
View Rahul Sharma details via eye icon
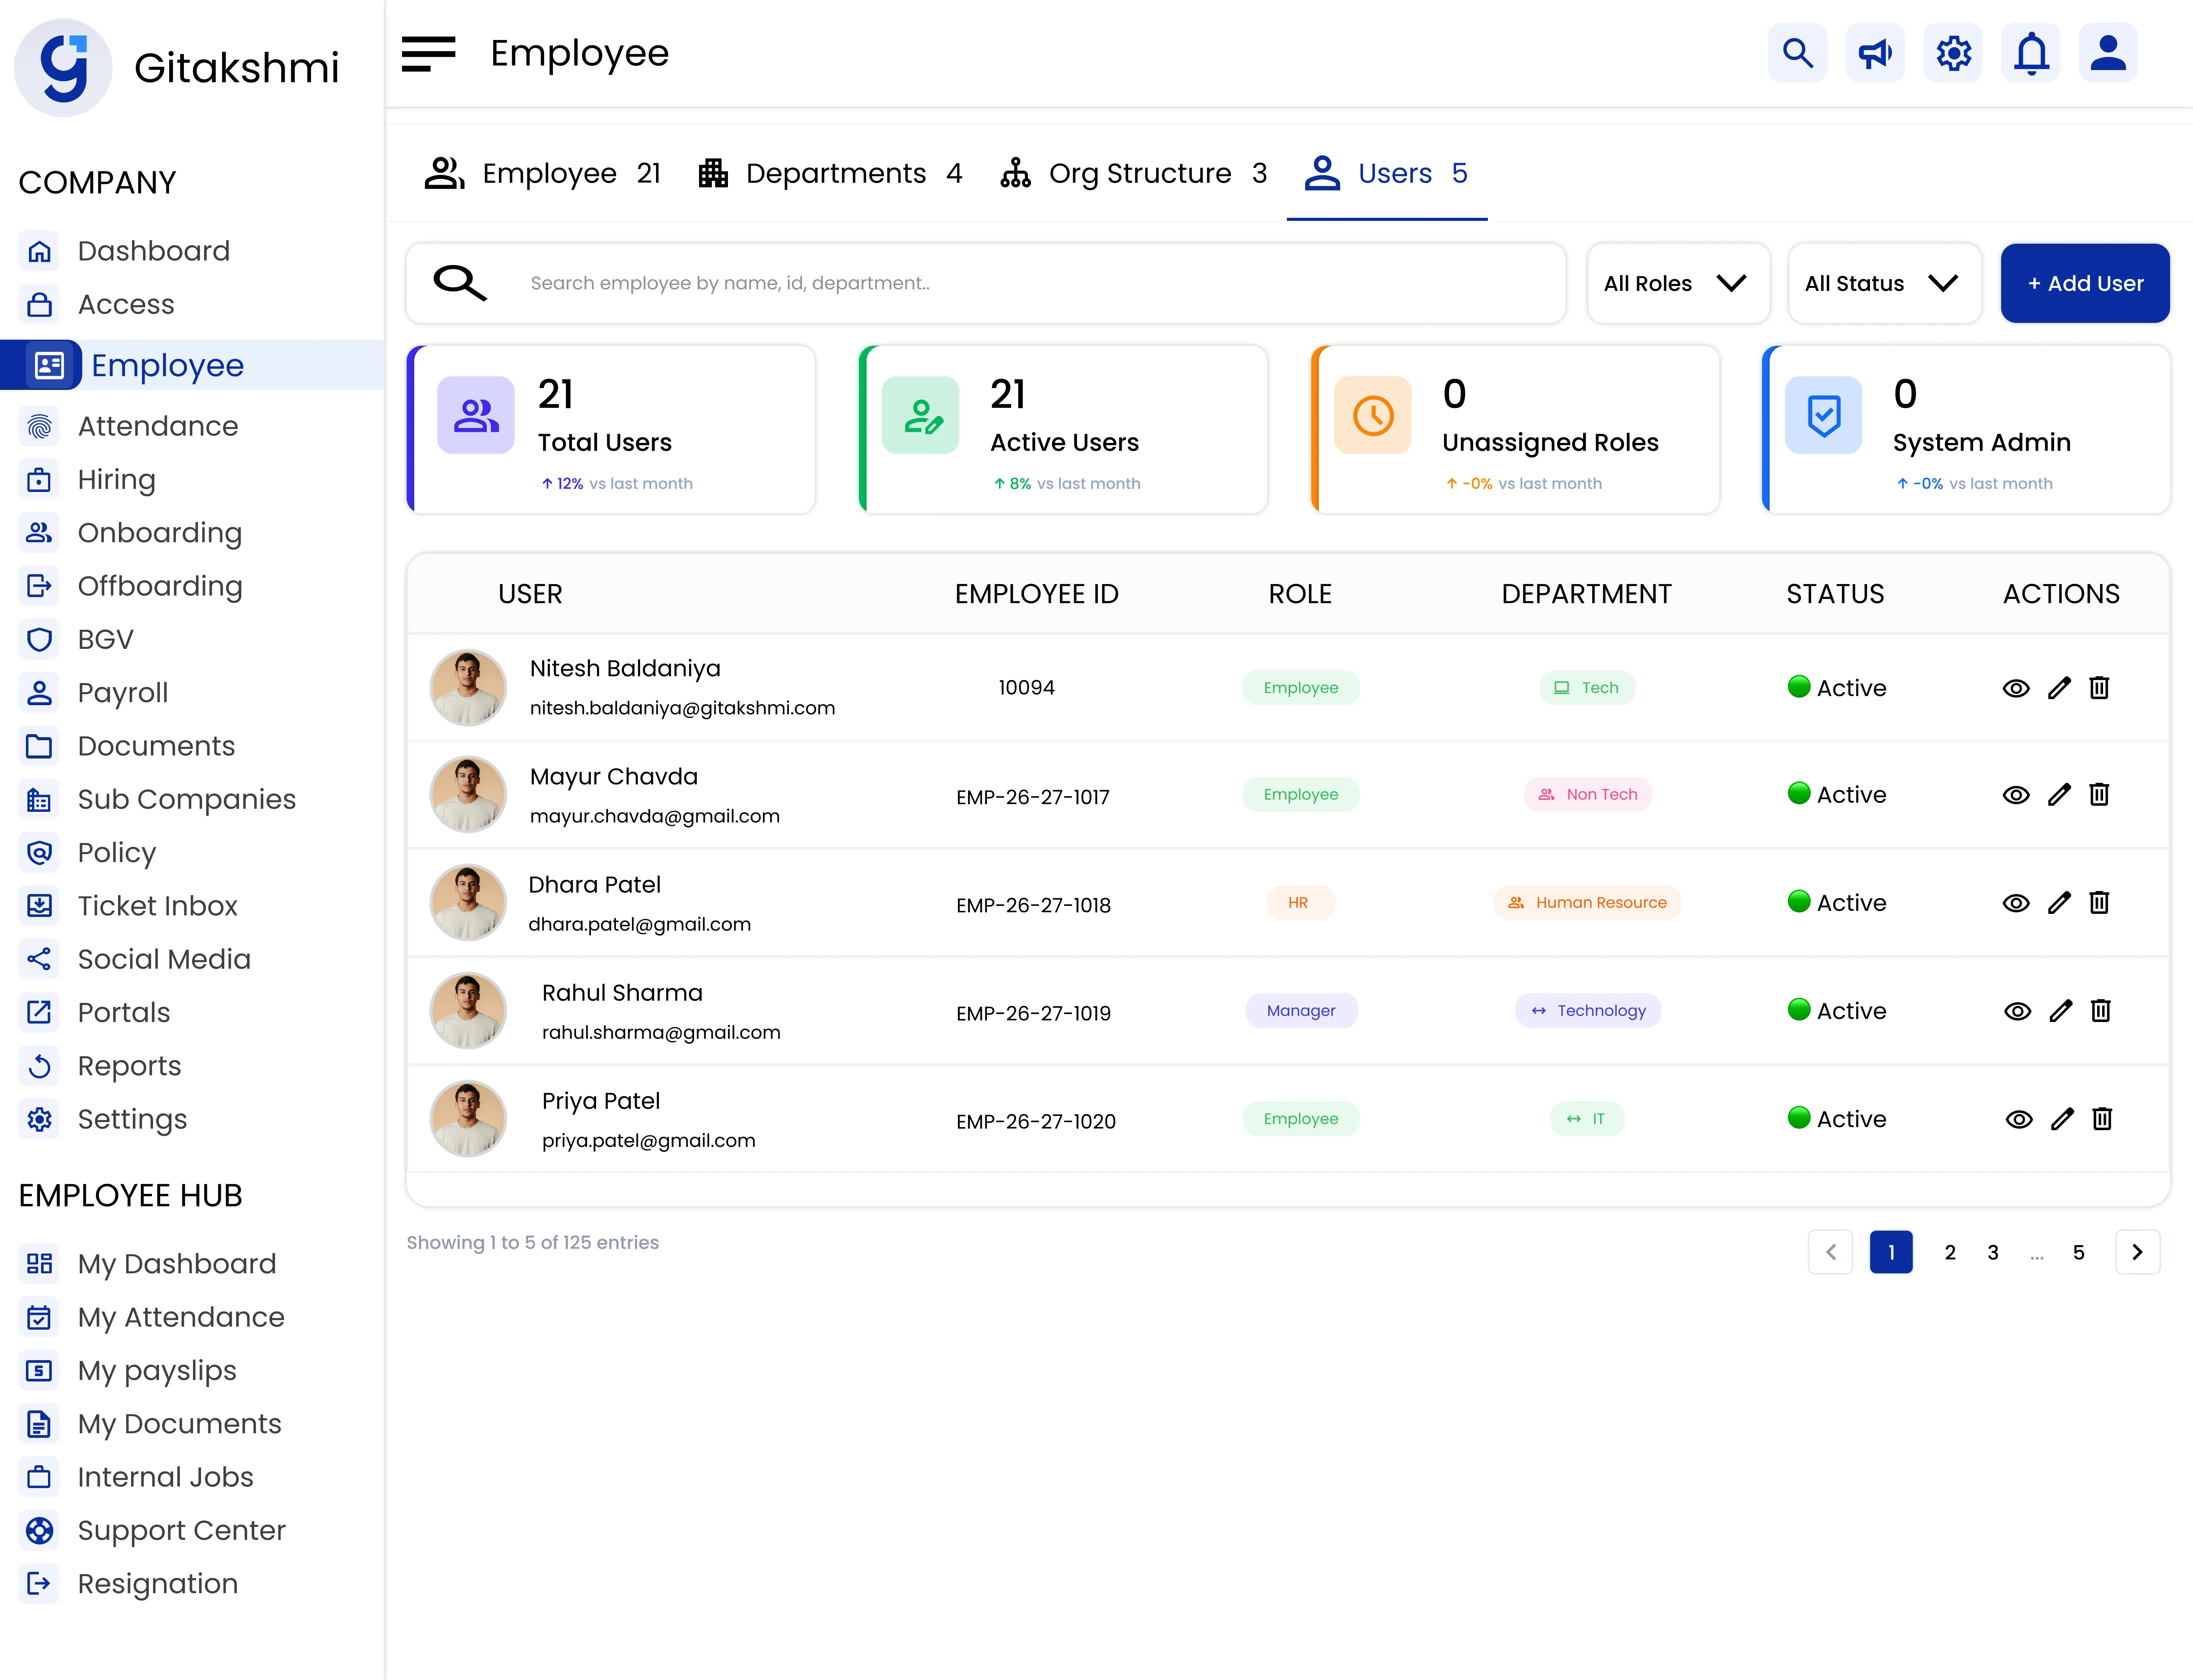coord(2018,1011)
